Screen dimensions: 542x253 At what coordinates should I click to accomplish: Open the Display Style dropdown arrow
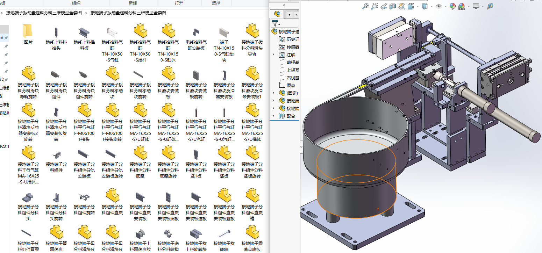(x=432, y=6)
